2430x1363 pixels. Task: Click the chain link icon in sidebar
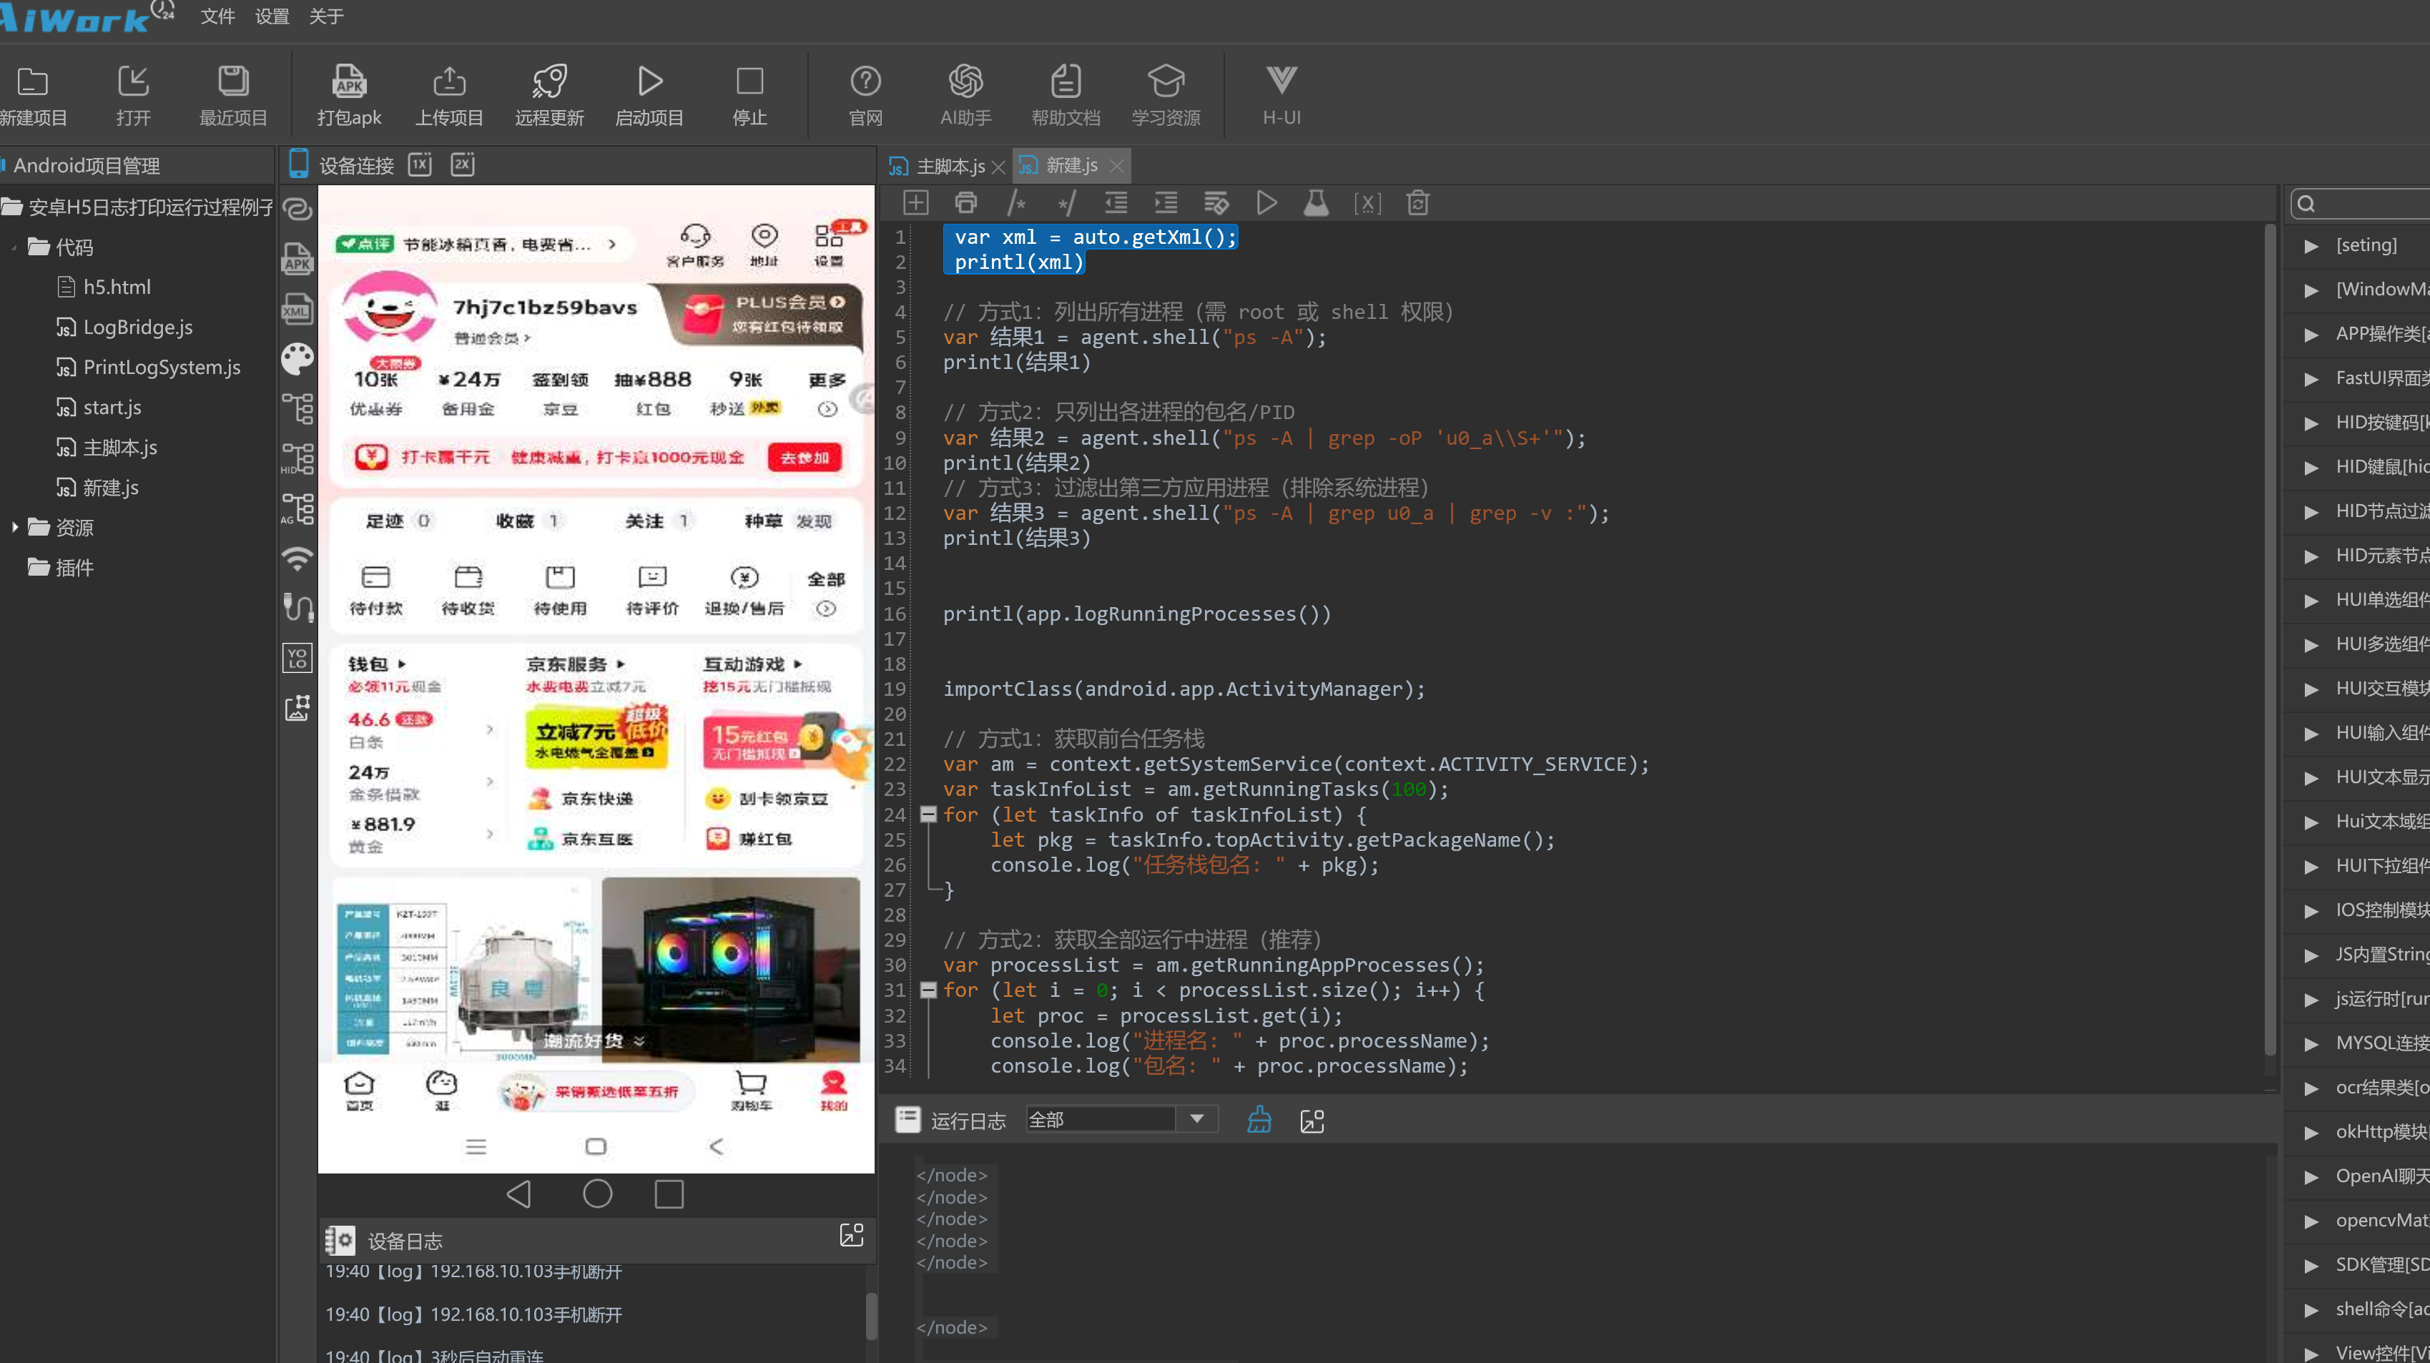297,209
